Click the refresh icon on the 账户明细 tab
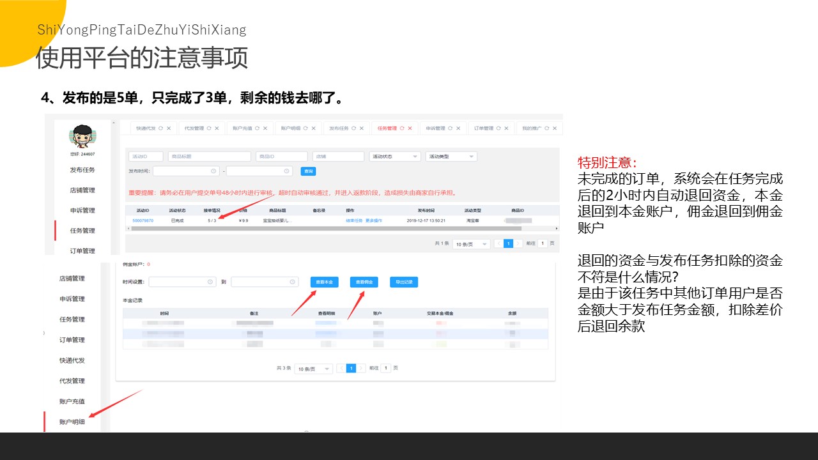The width and height of the screenshot is (818, 460). pyautogui.click(x=305, y=128)
